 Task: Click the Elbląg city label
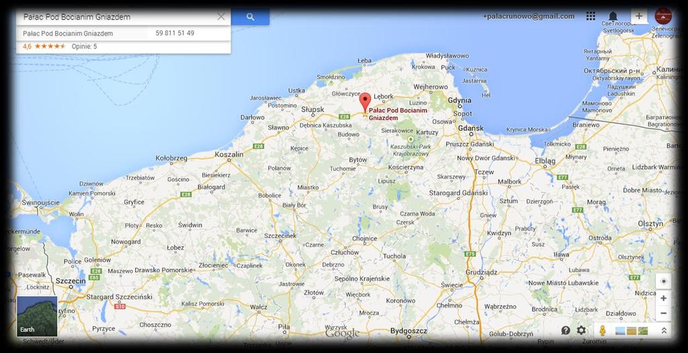coord(546,161)
